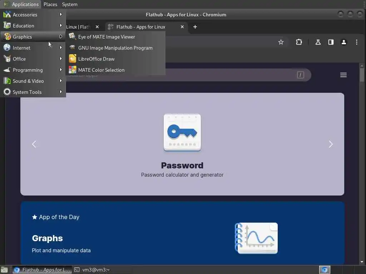Click the Eye of MATE magnifier icon

click(72, 36)
